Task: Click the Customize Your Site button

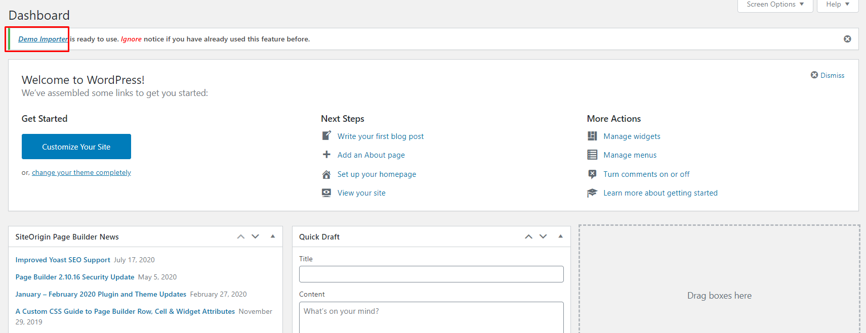Action: coord(76,147)
